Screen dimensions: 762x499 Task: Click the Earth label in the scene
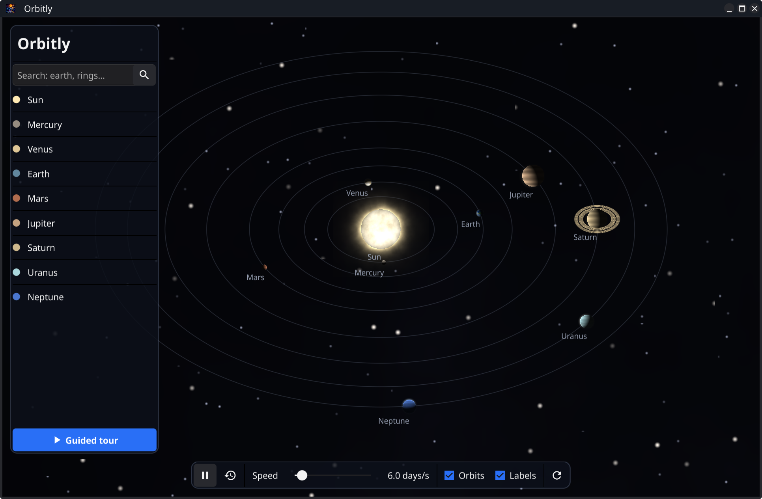tap(470, 224)
